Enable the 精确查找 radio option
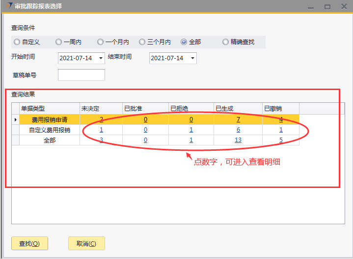The height and width of the screenshot is (259, 353). [x=226, y=42]
